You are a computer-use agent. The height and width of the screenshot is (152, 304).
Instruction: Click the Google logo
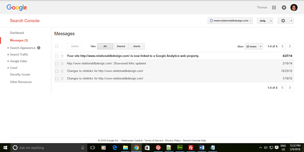coord(17,8)
